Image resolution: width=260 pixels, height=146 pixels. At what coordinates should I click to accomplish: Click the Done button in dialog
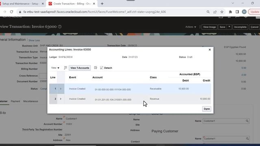tap(207, 109)
